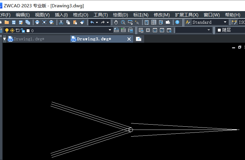Click the Save All stacked disks icon
Viewport: 245px width, 160px height.
pos(28,22)
